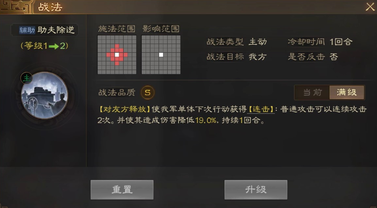Tap the 重置 reset button

pos(122,190)
